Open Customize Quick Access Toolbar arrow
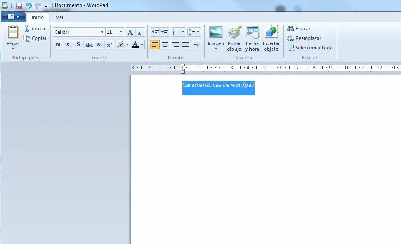The image size is (401, 244). pos(46,6)
